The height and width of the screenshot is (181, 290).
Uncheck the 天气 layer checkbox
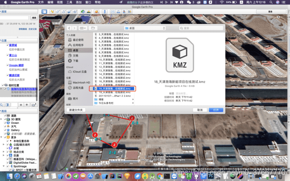5,126
